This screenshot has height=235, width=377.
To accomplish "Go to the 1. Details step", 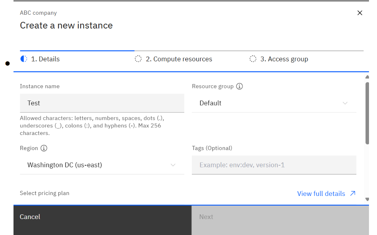I will [45, 59].
